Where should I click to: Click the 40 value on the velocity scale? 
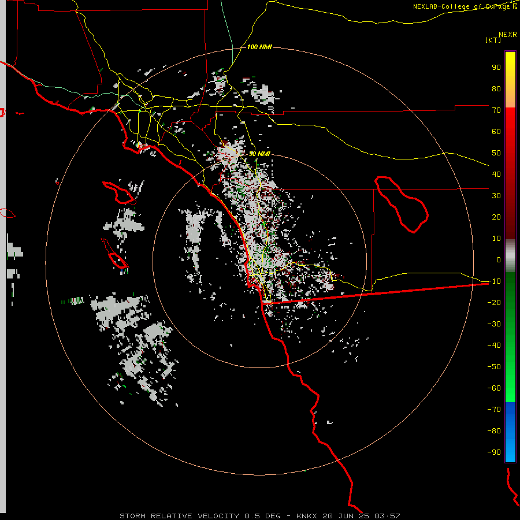pyautogui.click(x=496, y=174)
